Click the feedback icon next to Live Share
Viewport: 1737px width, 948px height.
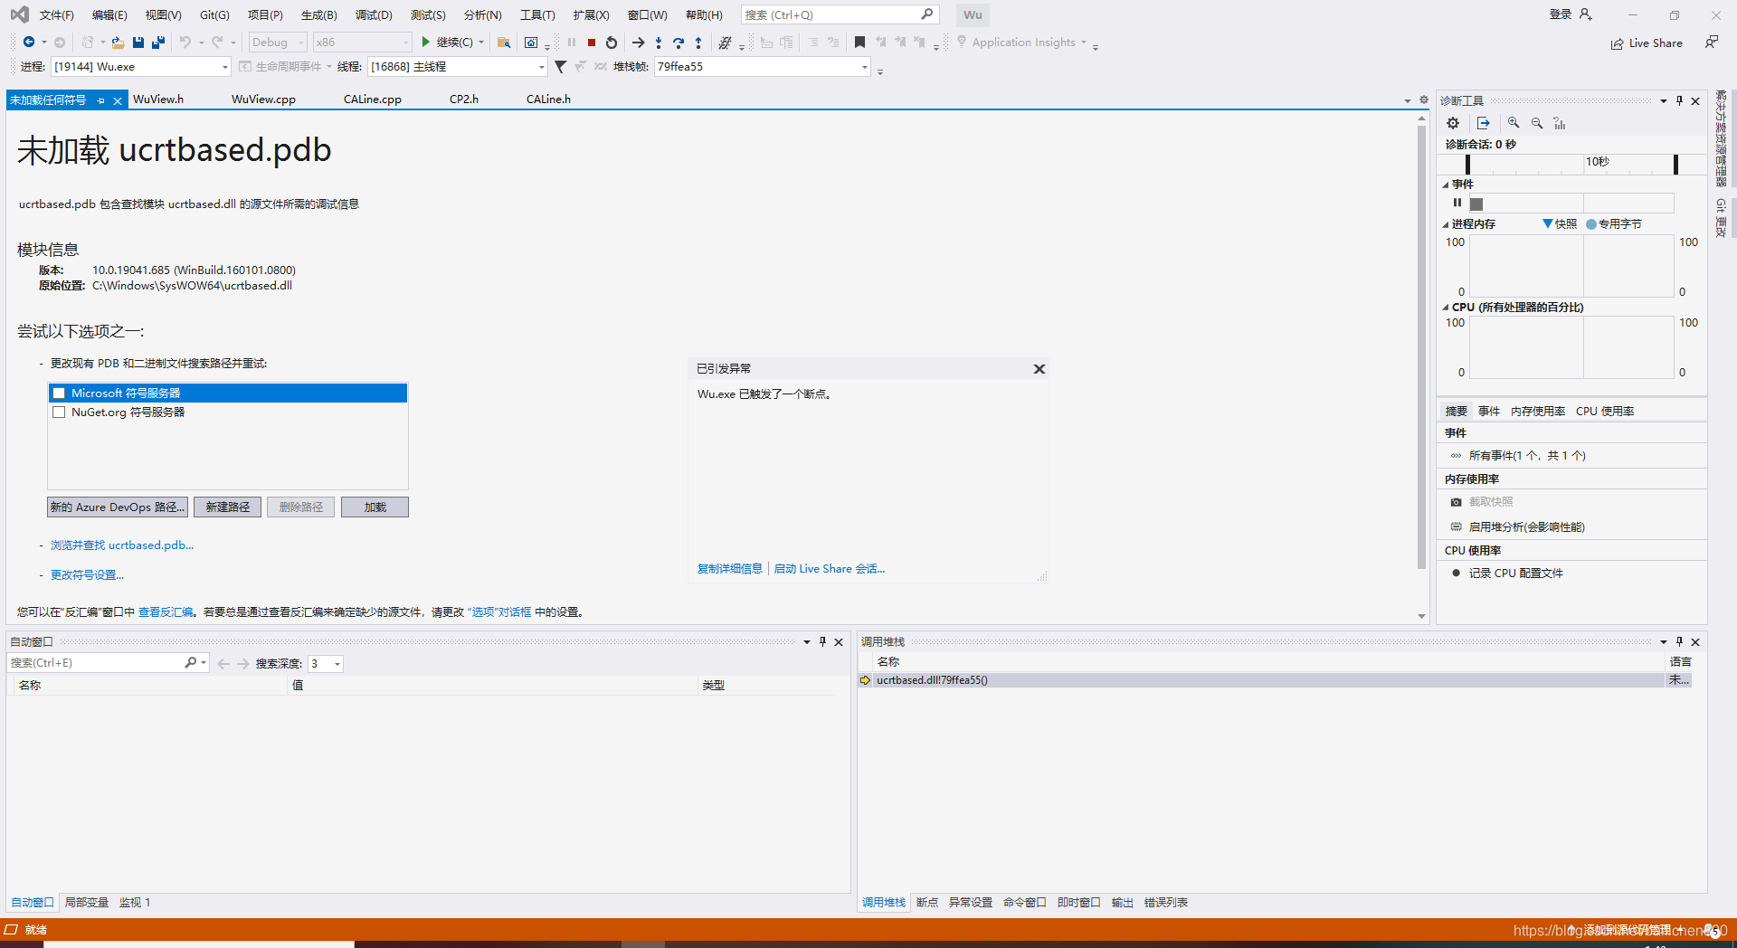1712,43
